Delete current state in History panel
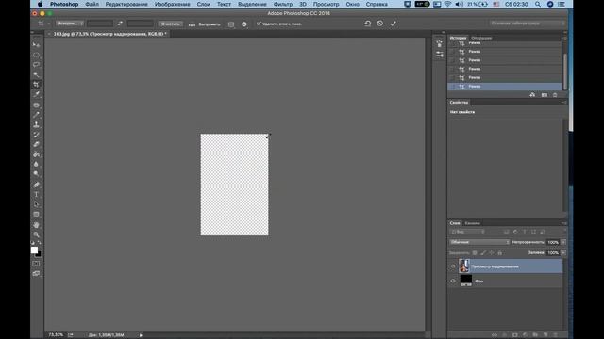 tap(555, 95)
